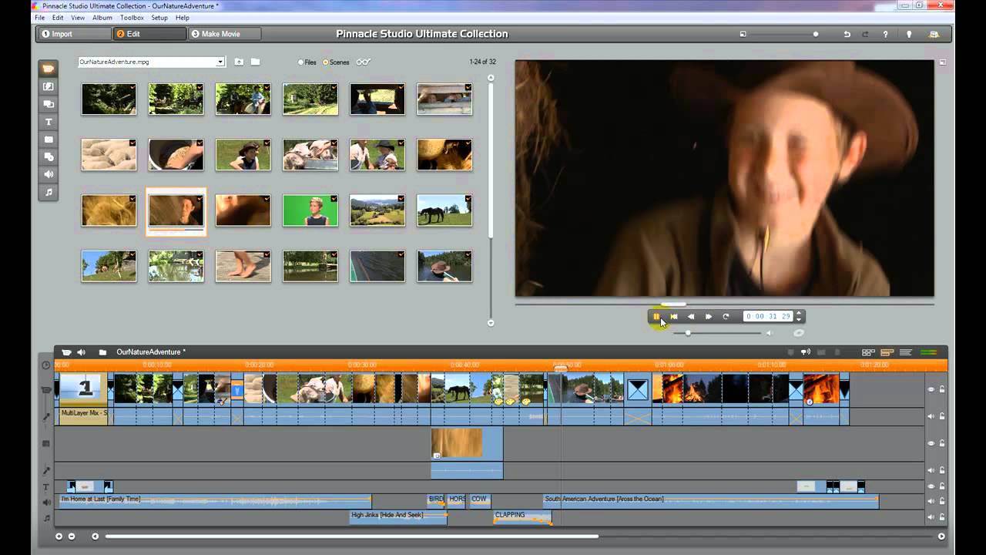This screenshot has width=986, height=555.
Task: Hide the overlay video track
Action: [x=931, y=443]
